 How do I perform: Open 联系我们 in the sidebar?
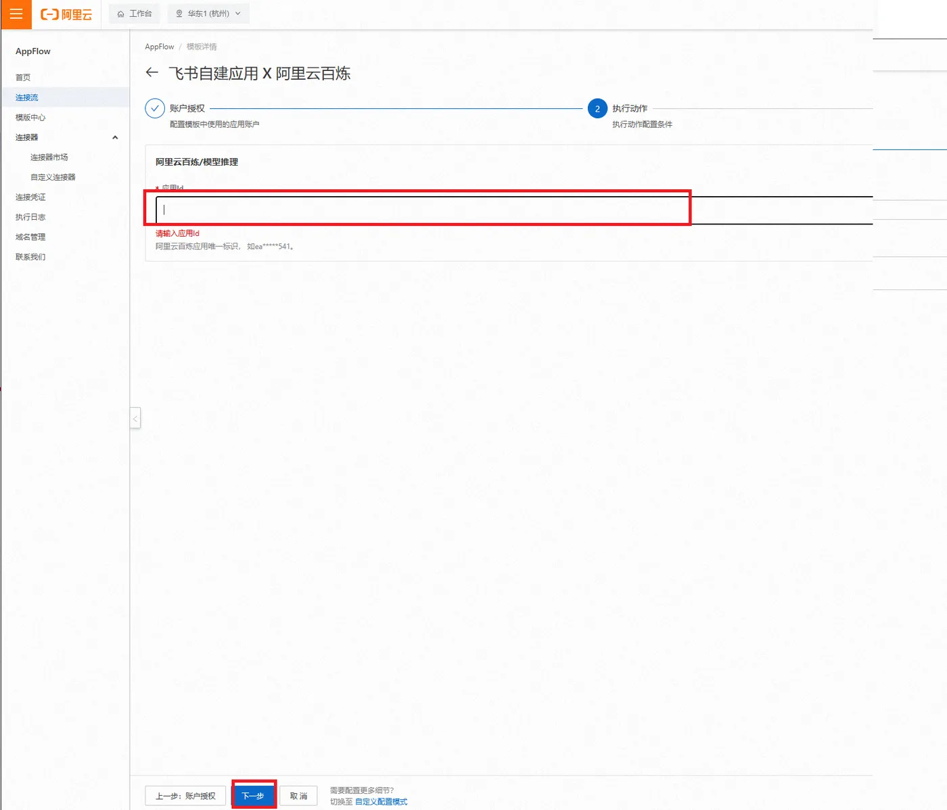(30, 257)
